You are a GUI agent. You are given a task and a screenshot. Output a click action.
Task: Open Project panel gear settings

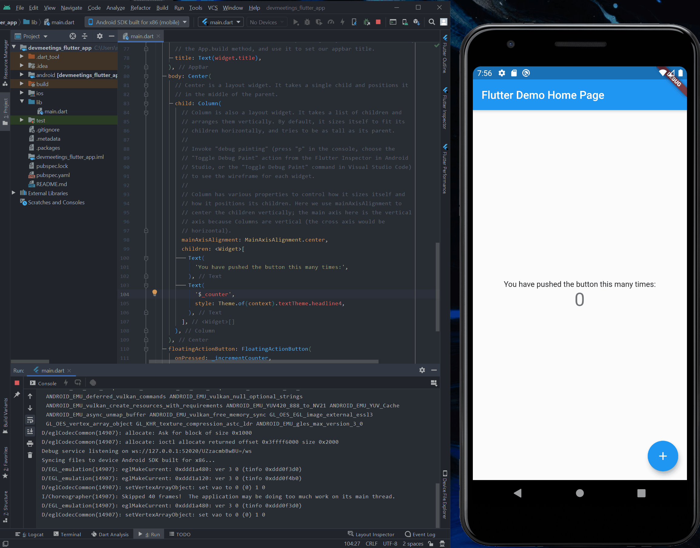point(99,36)
